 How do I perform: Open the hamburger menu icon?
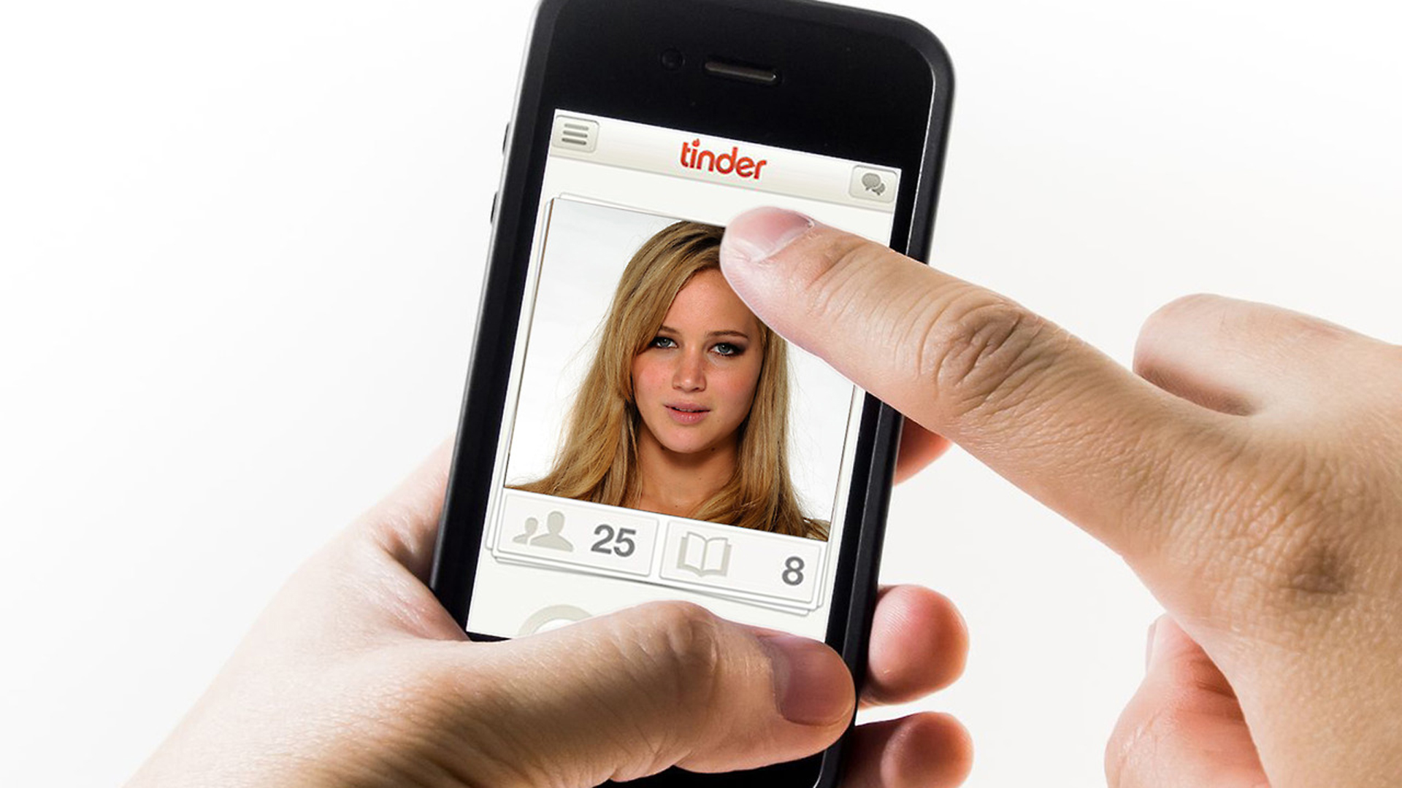coord(577,138)
